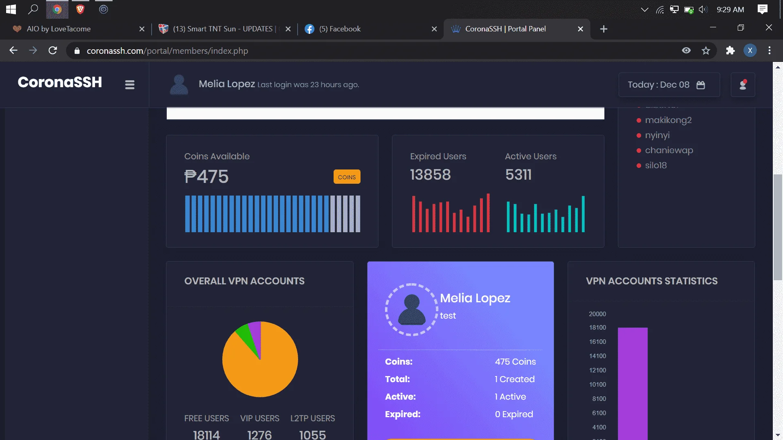Click the scrollbar down arrow

(778, 435)
